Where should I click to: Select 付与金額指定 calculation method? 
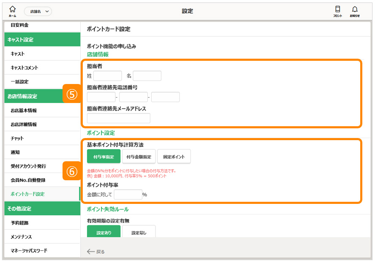click(139, 157)
